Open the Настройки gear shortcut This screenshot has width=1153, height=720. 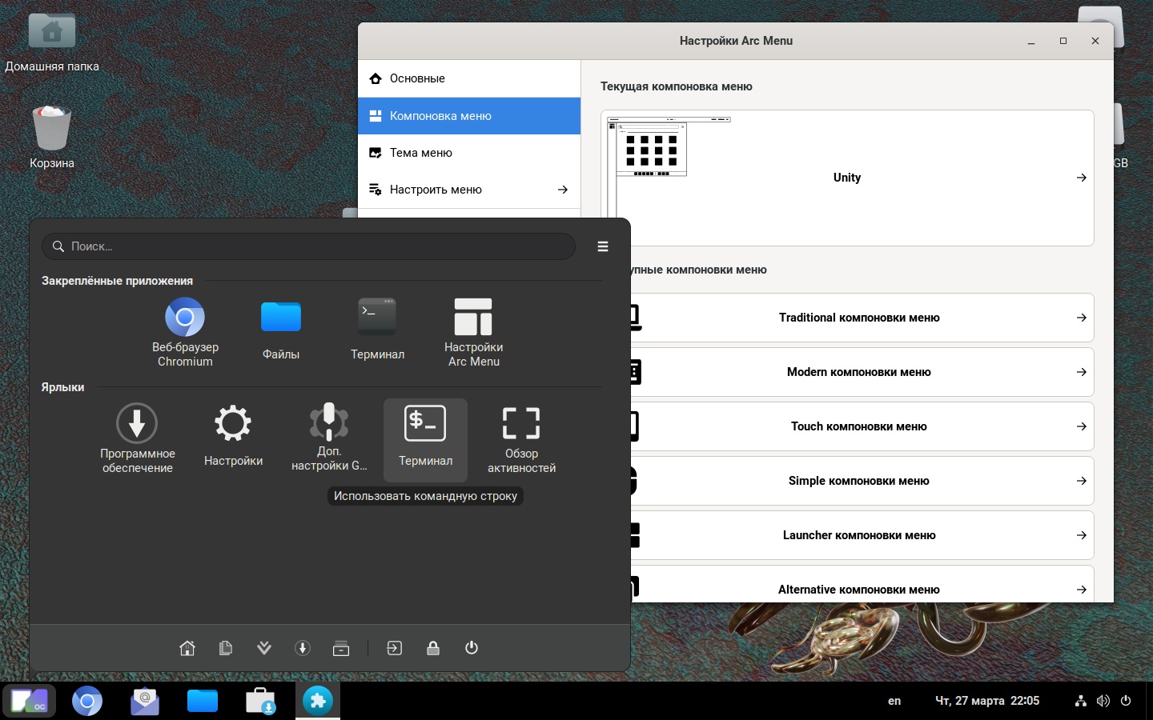point(233,439)
